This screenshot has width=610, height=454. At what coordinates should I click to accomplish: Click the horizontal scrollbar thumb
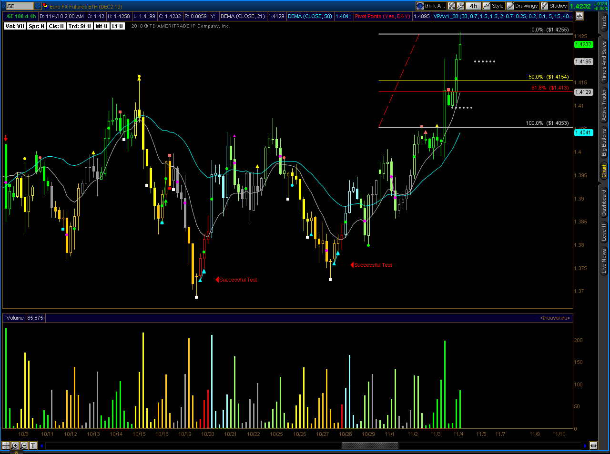tap(370, 445)
